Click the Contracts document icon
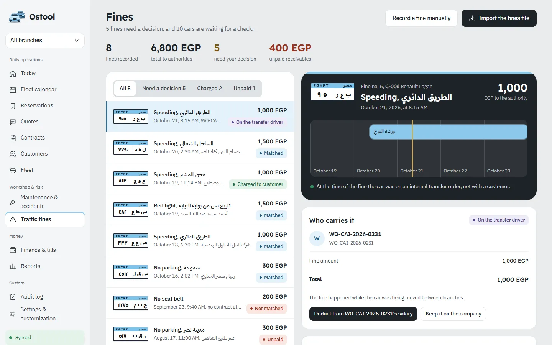552x345 pixels. click(x=13, y=138)
